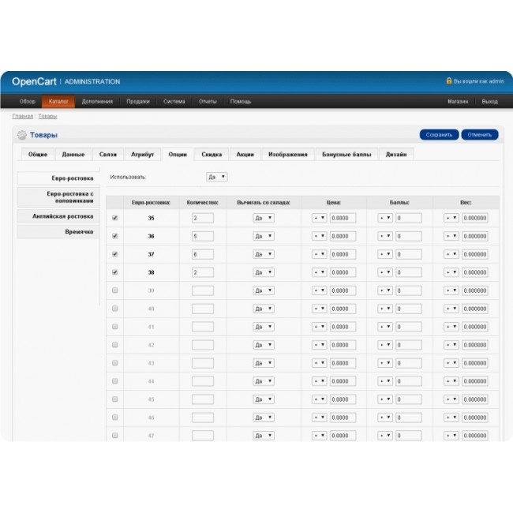
Task: Click the OpenCart logo
Action: (33, 81)
